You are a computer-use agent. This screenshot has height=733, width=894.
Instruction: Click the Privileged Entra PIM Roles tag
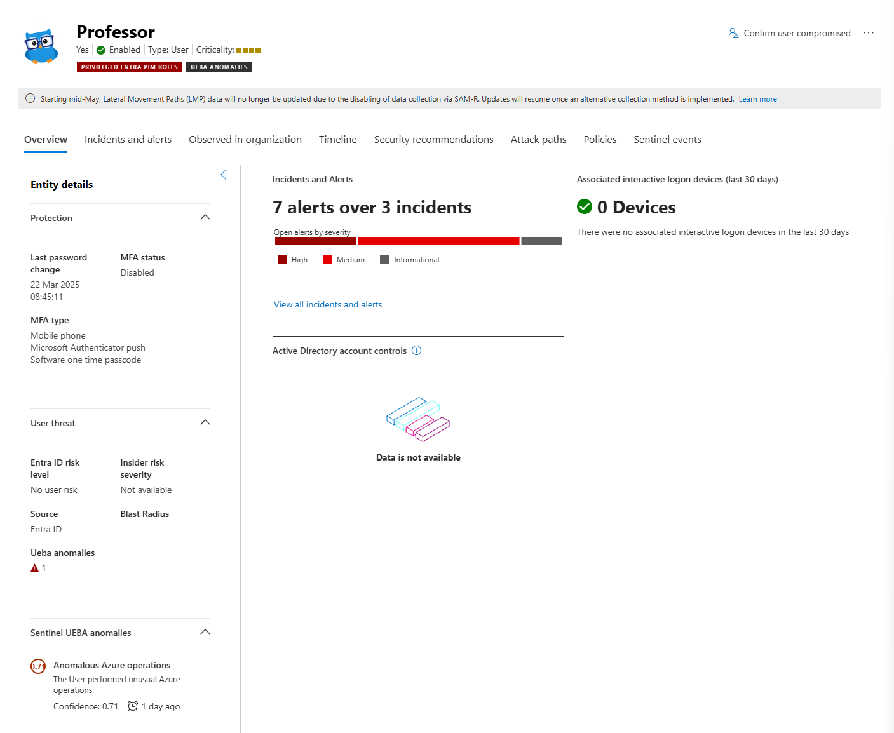(130, 67)
